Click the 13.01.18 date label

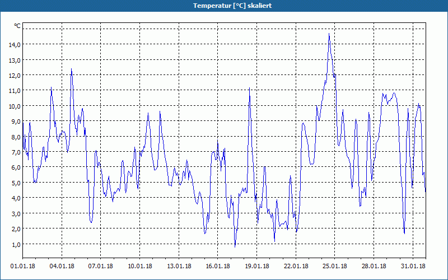click(x=179, y=266)
